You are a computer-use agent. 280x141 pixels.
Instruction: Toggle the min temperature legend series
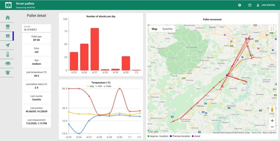99,86
